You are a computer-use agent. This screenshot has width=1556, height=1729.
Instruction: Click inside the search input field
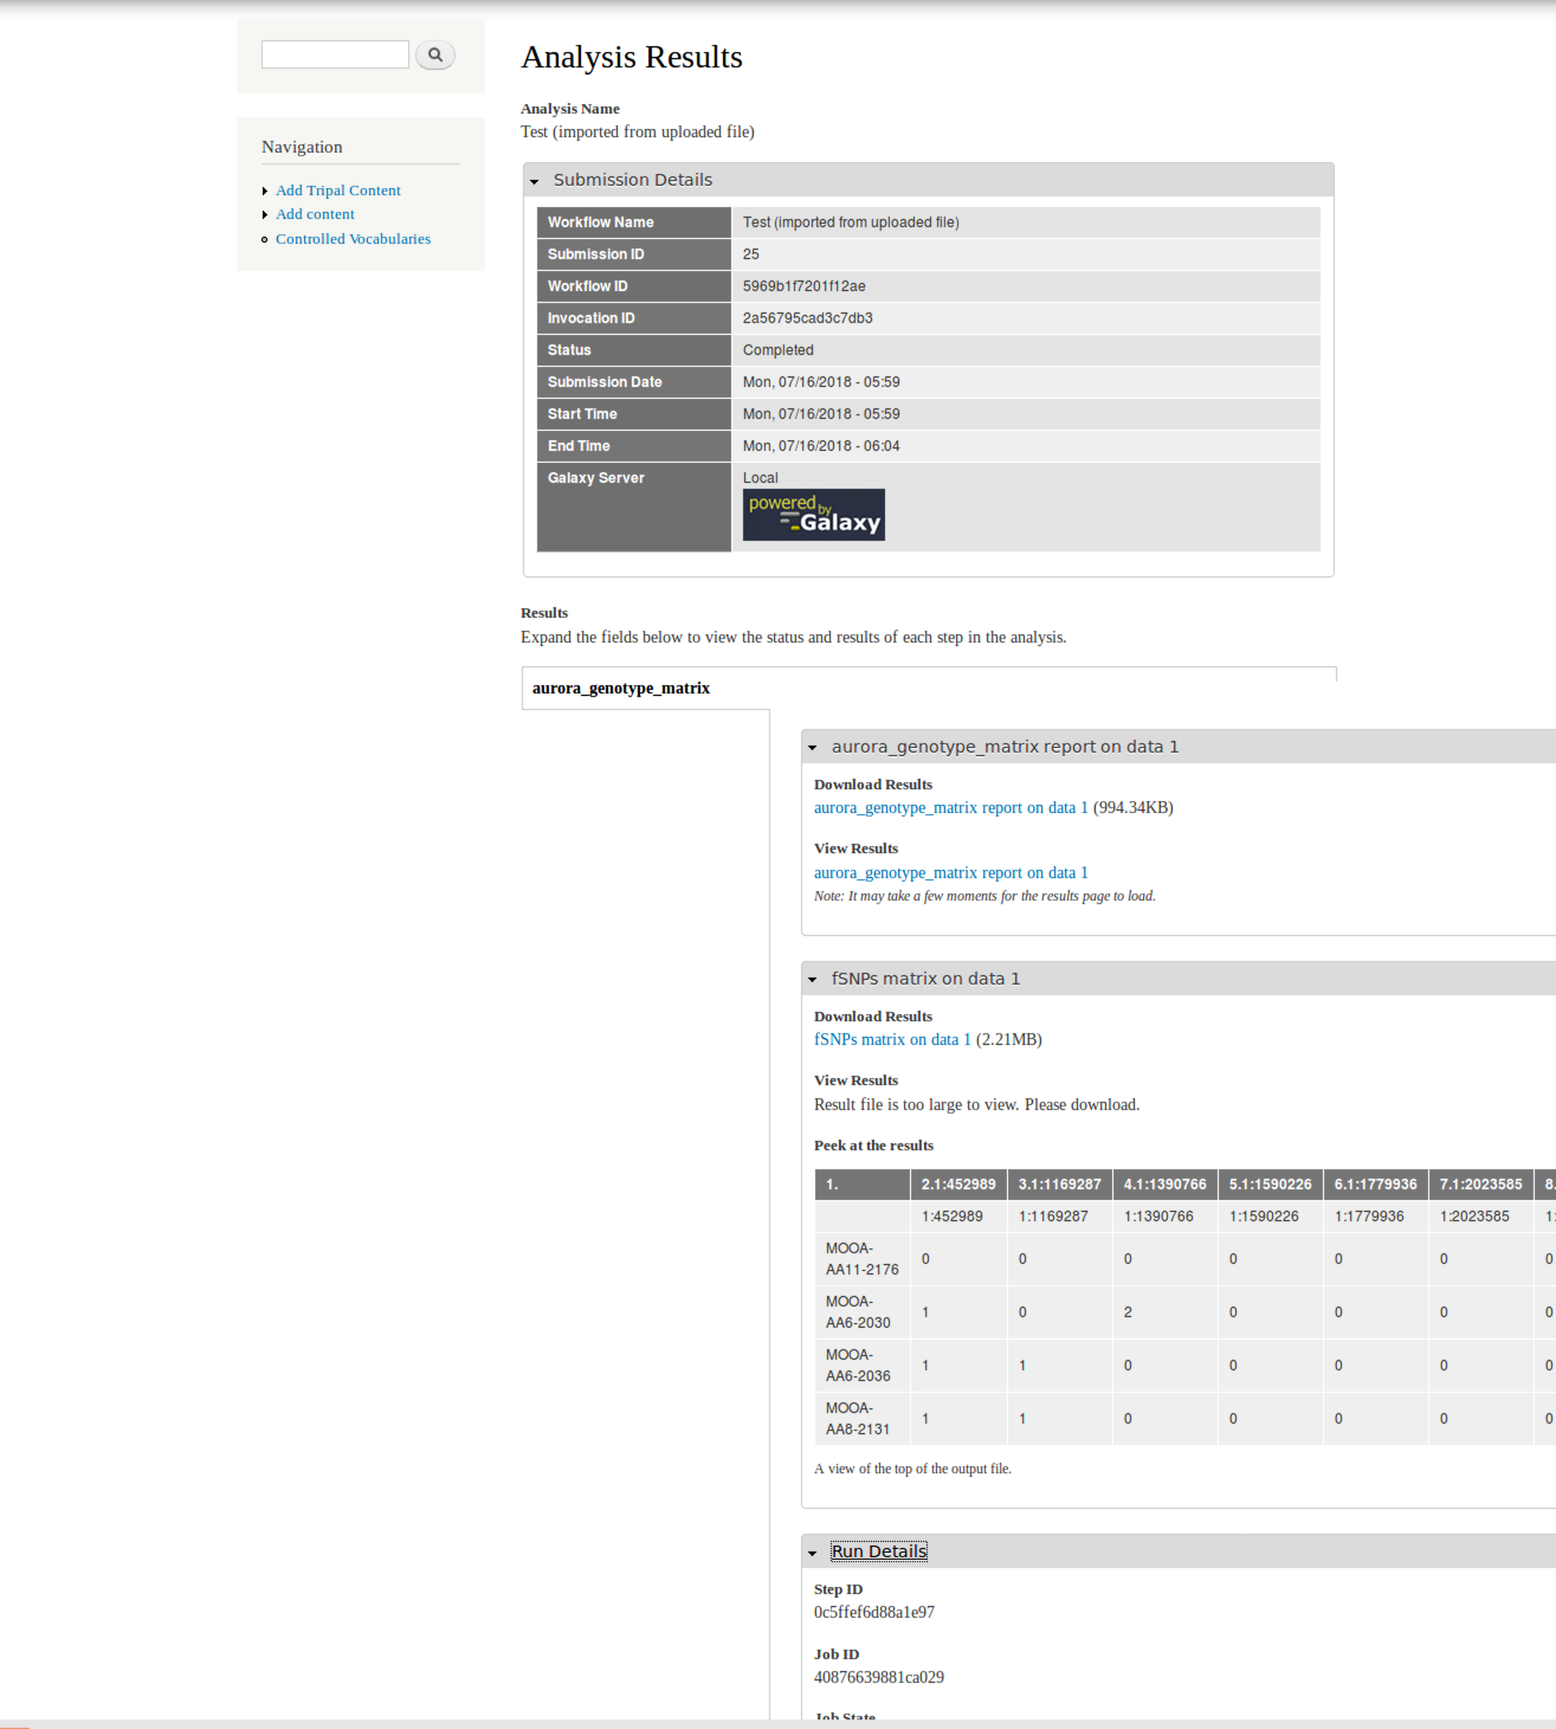click(x=334, y=54)
